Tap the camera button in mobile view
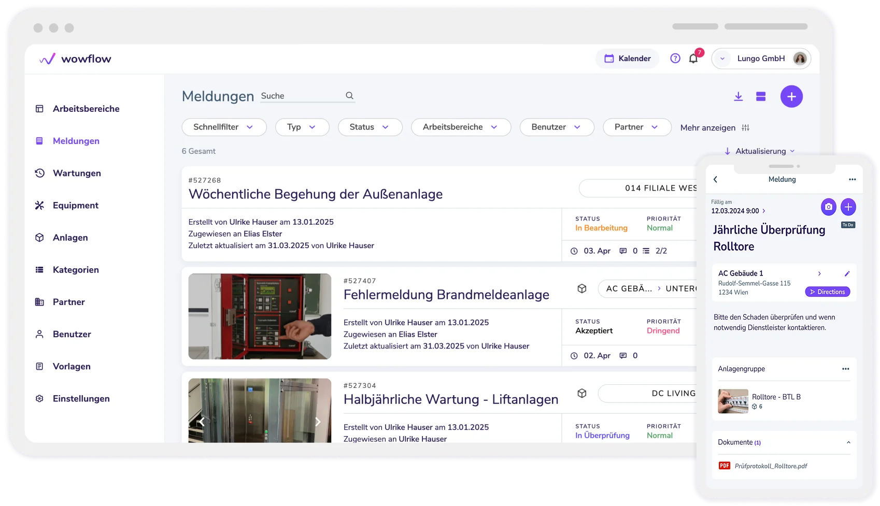 coord(828,207)
